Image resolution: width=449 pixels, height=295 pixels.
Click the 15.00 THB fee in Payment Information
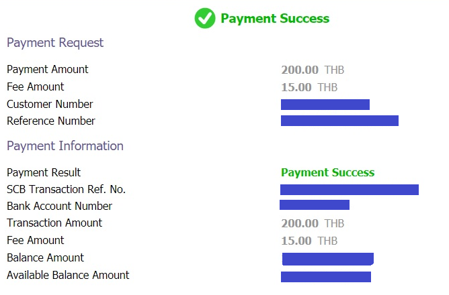309,241
